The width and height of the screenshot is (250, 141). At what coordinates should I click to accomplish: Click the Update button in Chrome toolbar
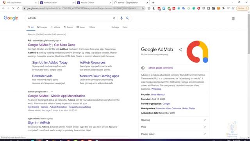pos(242,8)
